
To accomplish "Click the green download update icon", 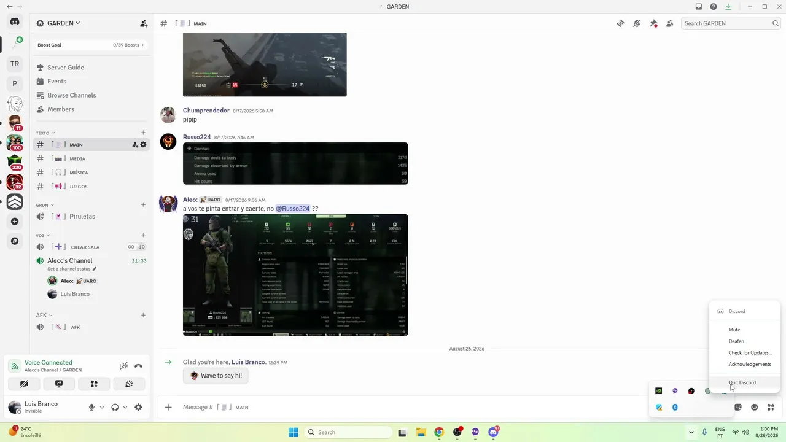I will 728,7.
